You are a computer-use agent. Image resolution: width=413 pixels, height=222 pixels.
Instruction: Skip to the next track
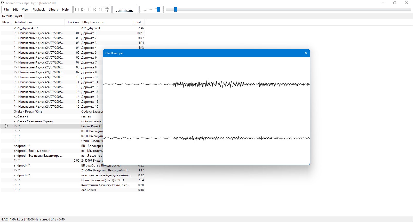point(101,10)
